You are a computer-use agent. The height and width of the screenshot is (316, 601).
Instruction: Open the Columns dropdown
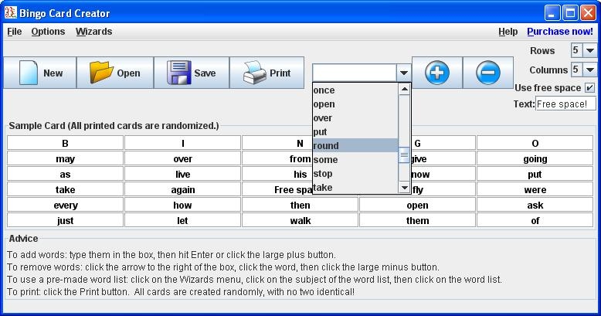(x=590, y=70)
